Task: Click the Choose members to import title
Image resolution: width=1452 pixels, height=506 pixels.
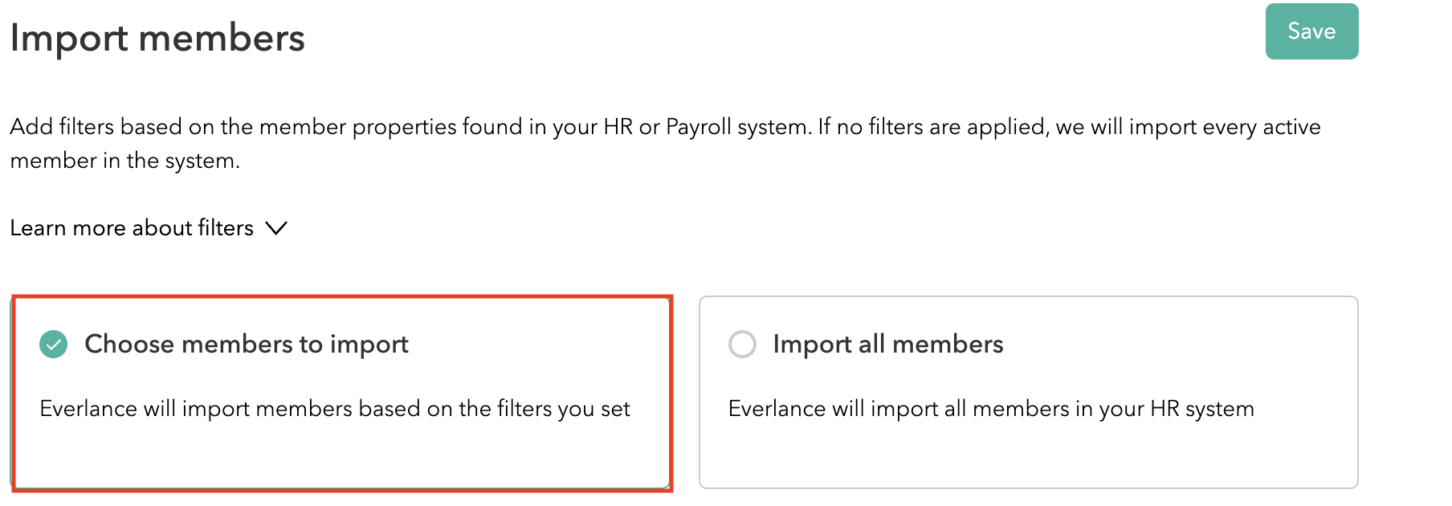Action: (247, 345)
